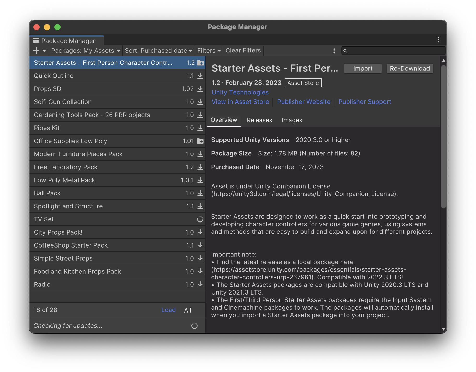476x372 pixels.
Task: Click download icon for Radio
Action: pyautogui.click(x=200, y=284)
